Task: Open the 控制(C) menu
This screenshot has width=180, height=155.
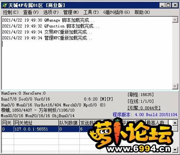Action: tap(11, 12)
